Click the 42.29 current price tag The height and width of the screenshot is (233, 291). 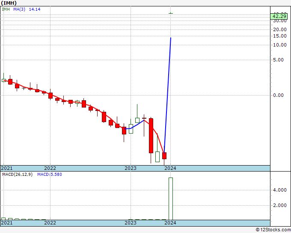pyautogui.click(x=279, y=16)
